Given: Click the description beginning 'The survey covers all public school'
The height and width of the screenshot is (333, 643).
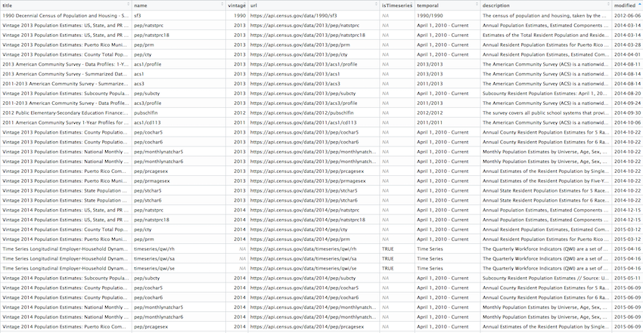Looking at the screenshot, I should [x=545, y=113].
